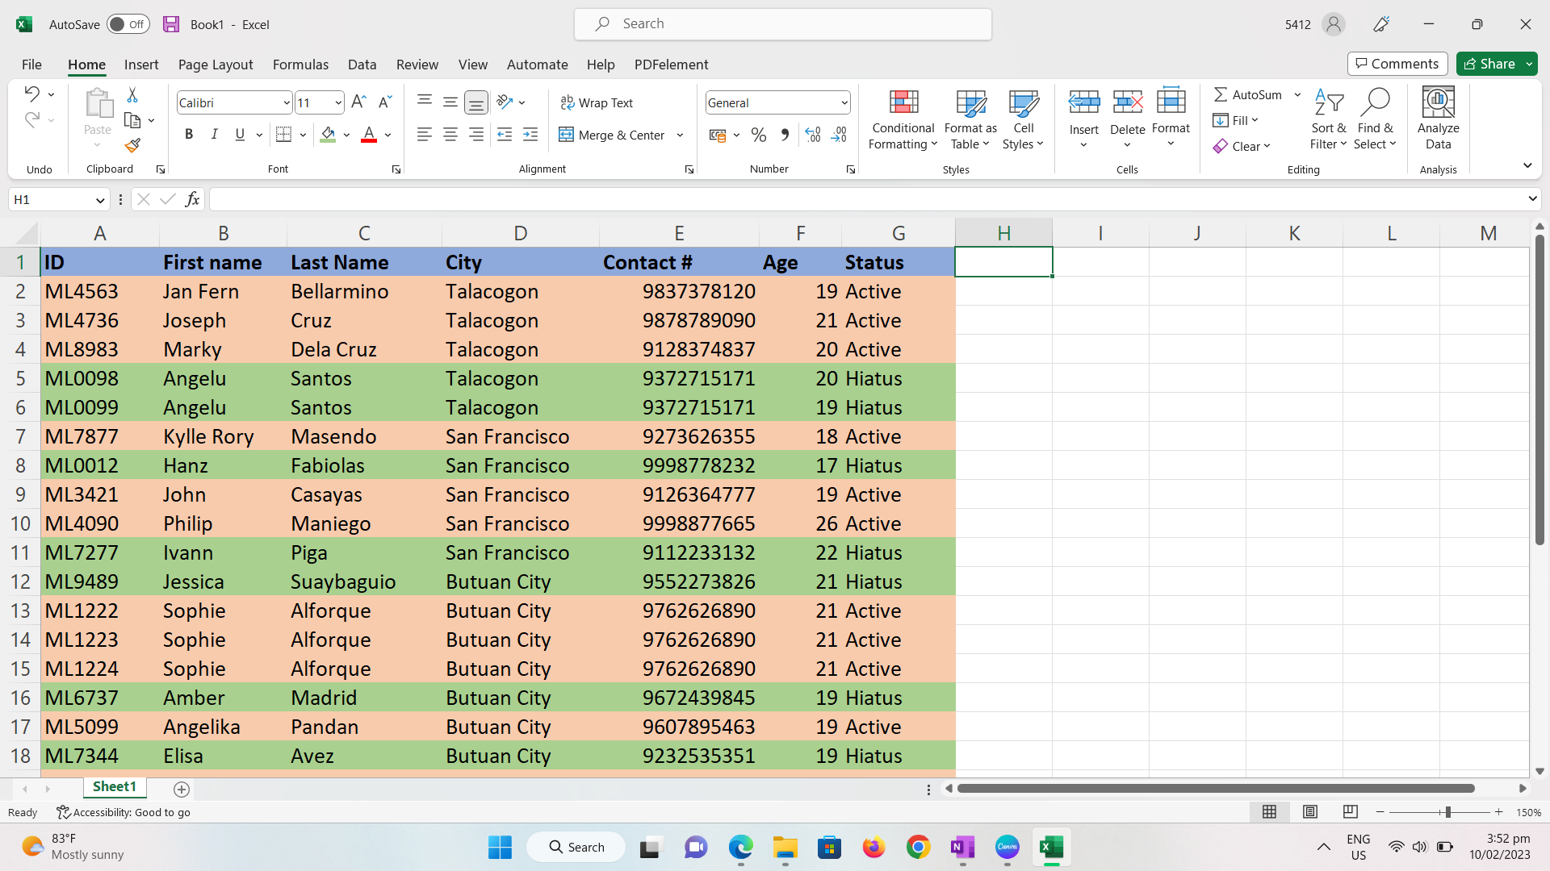Expand the AutoSum dropdown arrow

click(1297, 94)
